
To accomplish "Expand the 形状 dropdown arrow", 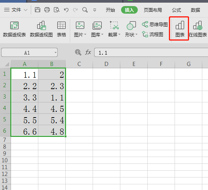I will coord(136,35).
